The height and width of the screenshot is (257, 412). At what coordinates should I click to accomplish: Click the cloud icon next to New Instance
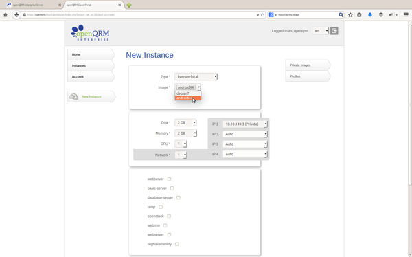(73, 96)
